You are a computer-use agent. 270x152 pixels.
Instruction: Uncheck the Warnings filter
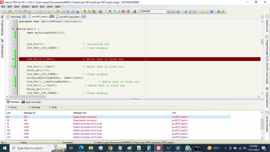[x=30, y=107]
